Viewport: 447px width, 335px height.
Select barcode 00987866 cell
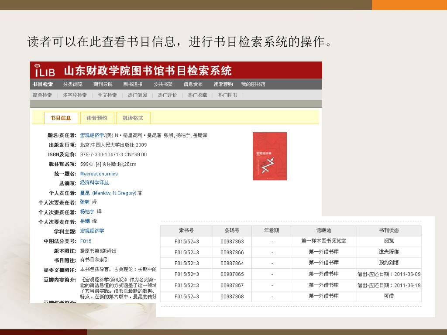(232, 253)
